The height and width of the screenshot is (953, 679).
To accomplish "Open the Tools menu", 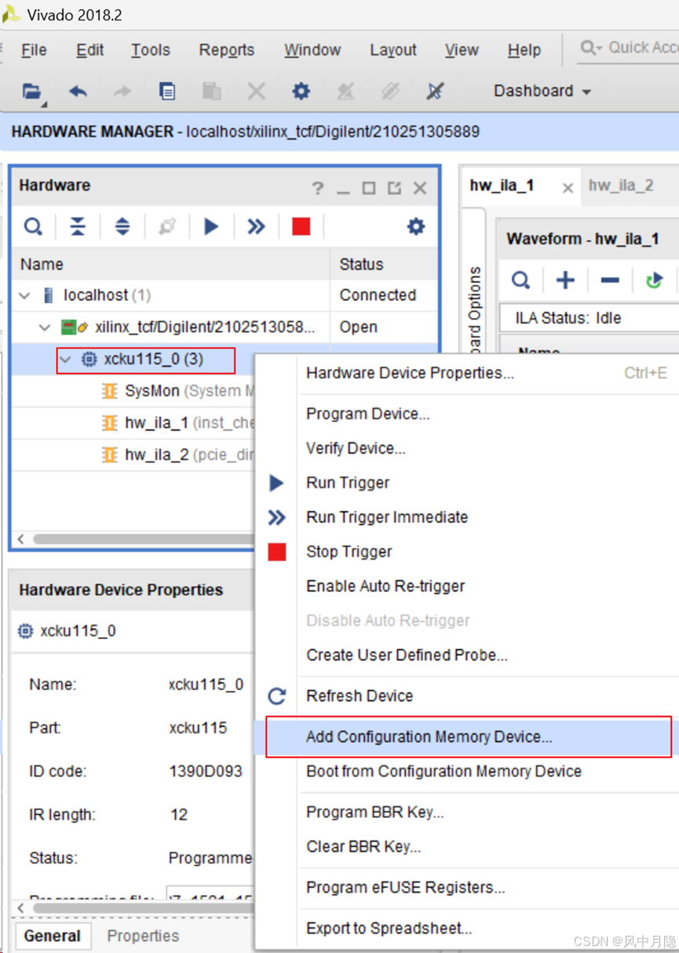I will [x=150, y=50].
